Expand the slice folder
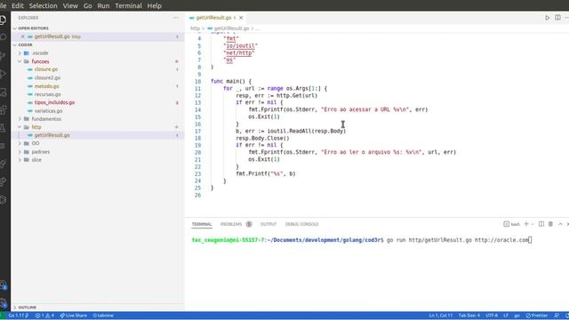Screen dimensions: 569x320 36,160
